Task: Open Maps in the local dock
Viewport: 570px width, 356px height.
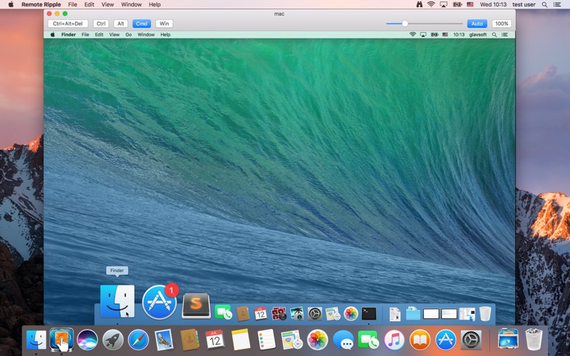Action: [292, 340]
